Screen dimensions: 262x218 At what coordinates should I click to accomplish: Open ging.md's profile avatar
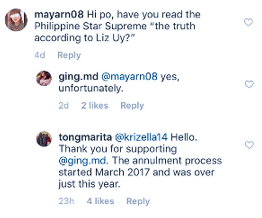click(44, 78)
